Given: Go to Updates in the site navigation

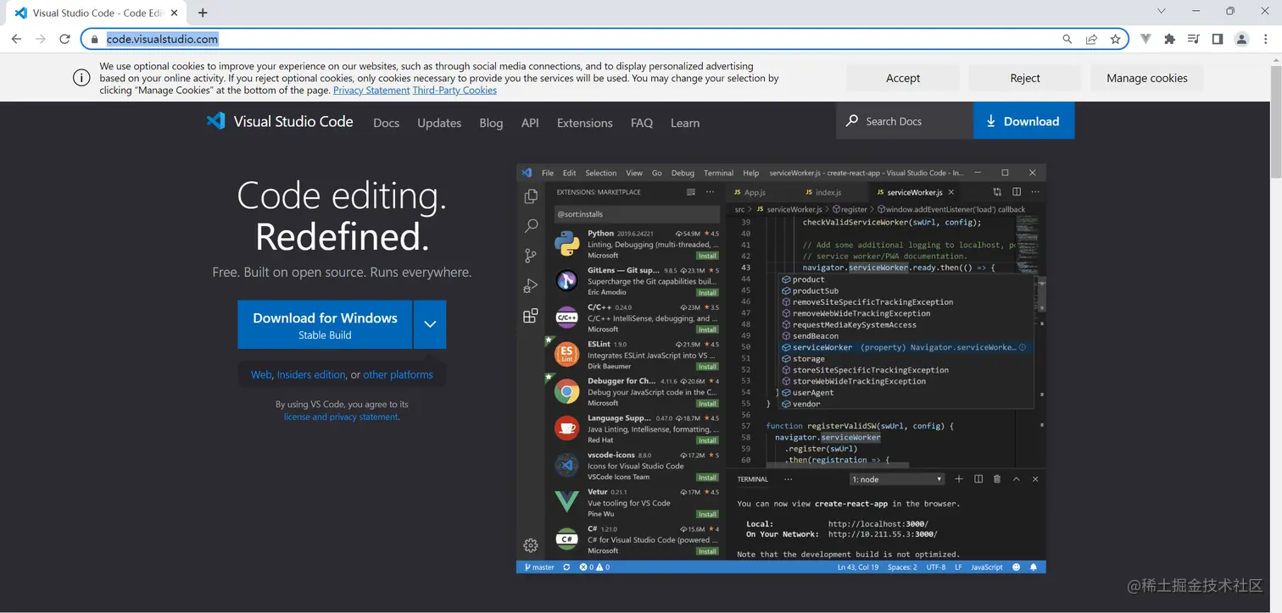Looking at the screenshot, I should [439, 123].
